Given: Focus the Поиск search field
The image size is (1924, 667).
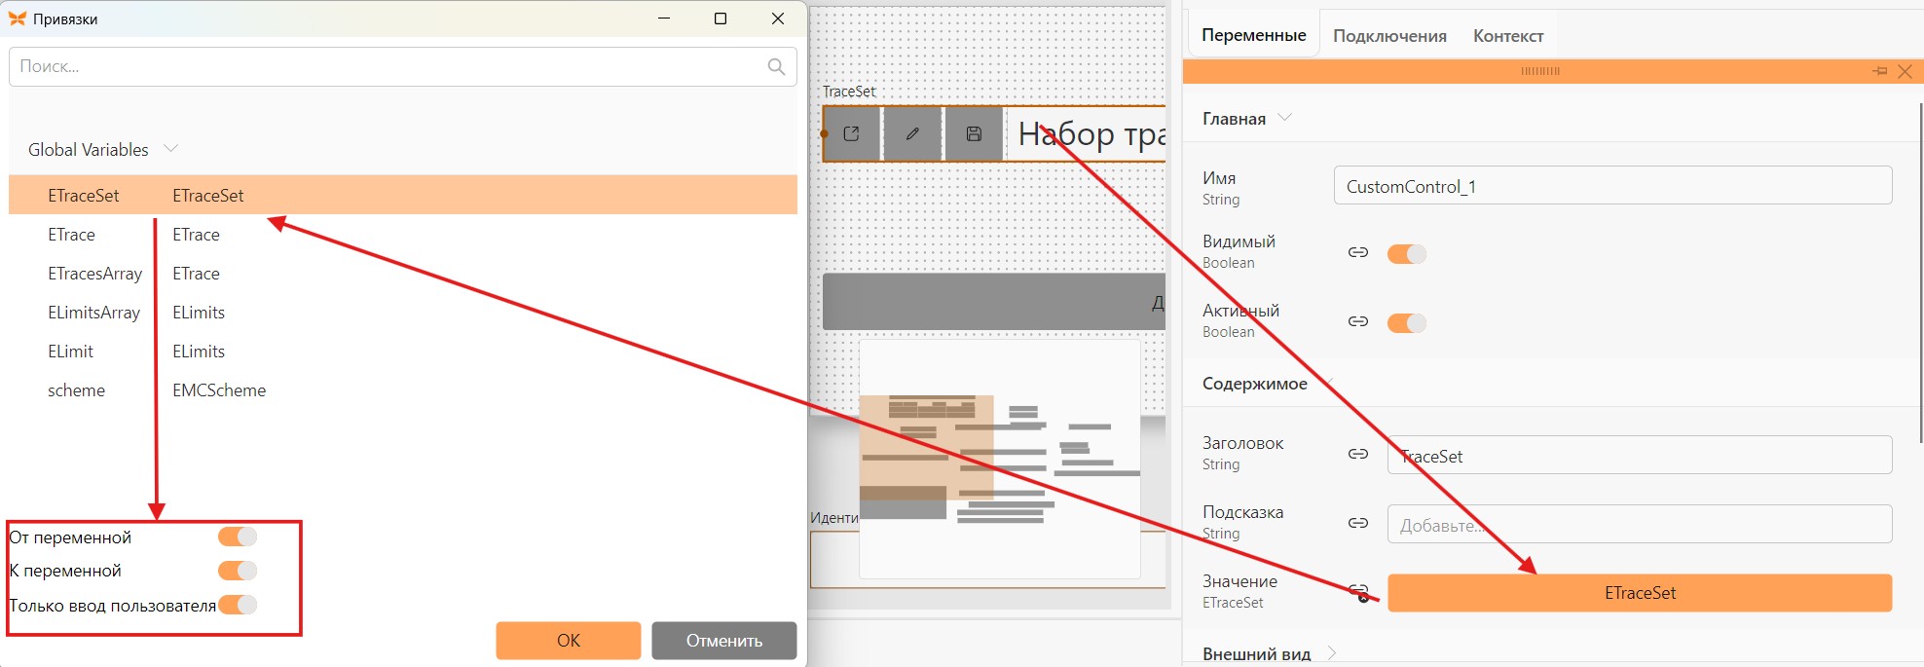Looking at the screenshot, I should [x=403, y=66].
